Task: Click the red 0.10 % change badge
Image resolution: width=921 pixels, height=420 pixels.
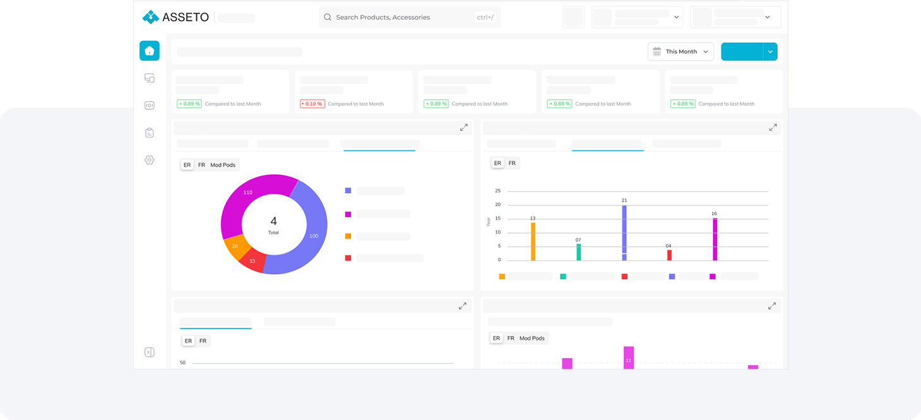Action: pyautogui.click(x=312, y=104)
